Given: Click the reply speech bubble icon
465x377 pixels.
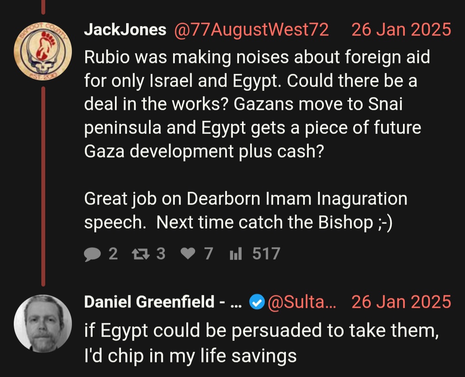Looking at the screenshot, I should tap(92, 254).
